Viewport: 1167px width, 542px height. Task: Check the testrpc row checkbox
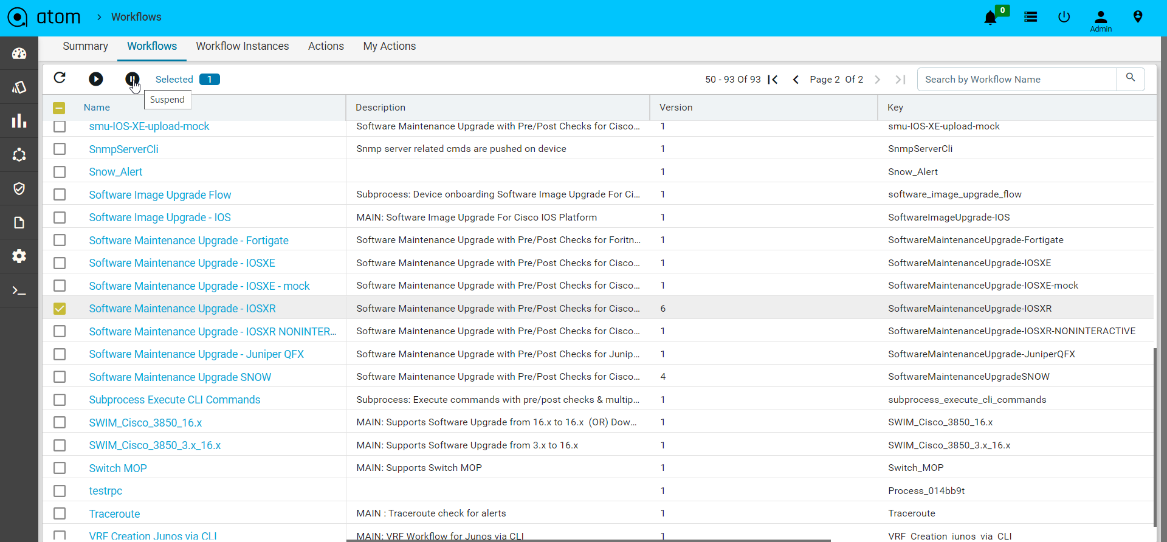pos(60,491)
